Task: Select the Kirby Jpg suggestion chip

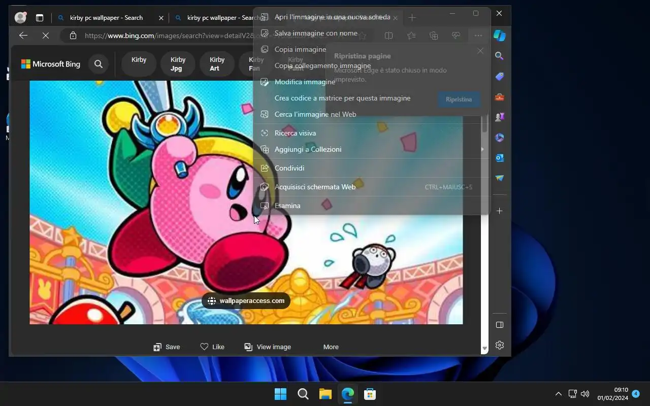Action: click(x=178, y=64)
